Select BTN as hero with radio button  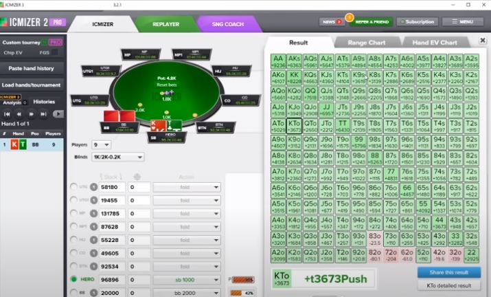click(x=74, y=266)
